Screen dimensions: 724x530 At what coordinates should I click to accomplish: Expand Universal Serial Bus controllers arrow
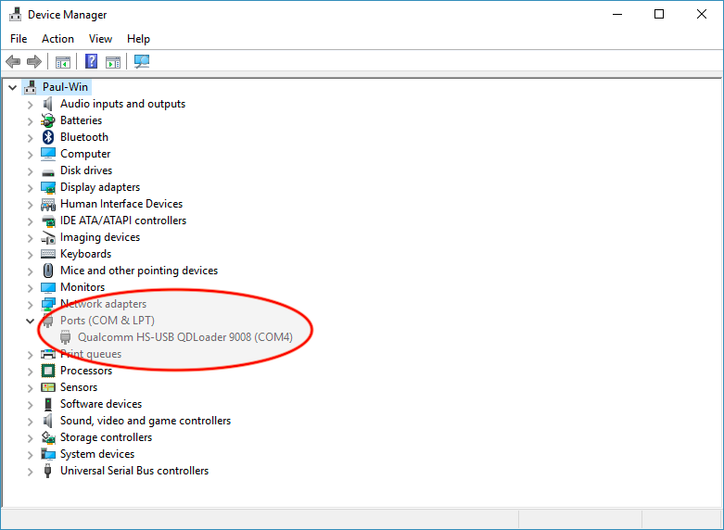coord(30,472)
